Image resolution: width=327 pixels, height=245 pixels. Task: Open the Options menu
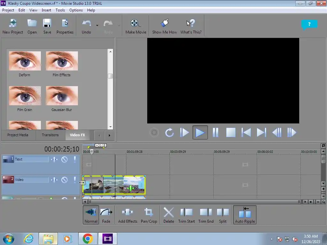[76, 10]
